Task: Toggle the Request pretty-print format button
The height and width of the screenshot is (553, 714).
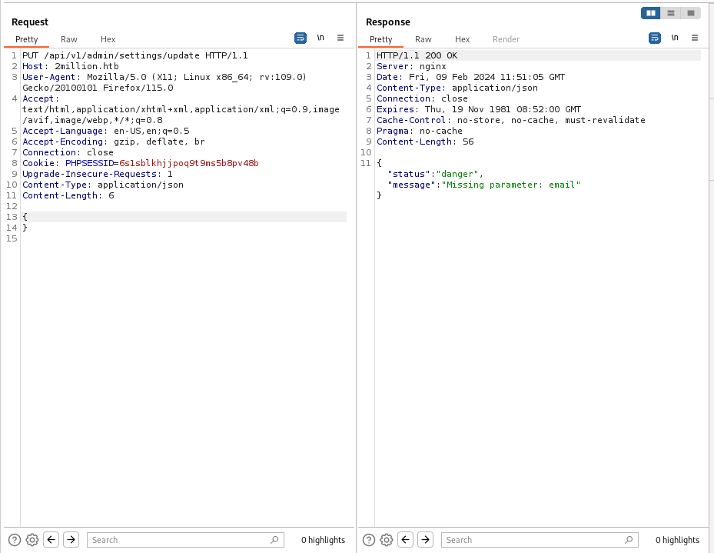Action: (x=301, y=38)
